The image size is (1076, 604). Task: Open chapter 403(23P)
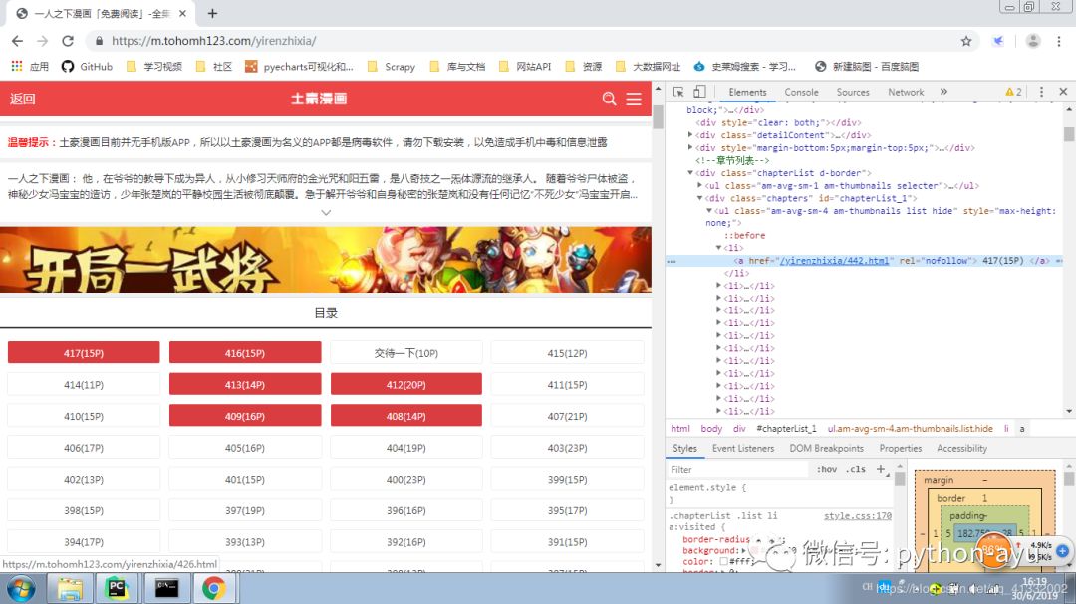coord(568,448)
